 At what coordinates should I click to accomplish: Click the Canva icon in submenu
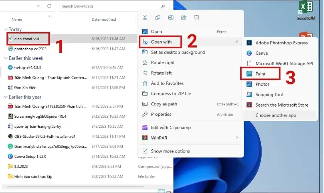click(x=249, y=53)
